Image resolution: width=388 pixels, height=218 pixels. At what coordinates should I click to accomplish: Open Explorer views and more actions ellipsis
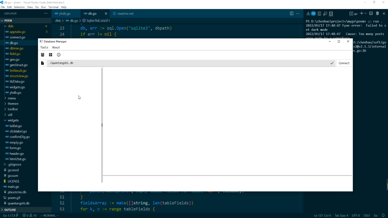pyautogui.click(x=46, y=13)
